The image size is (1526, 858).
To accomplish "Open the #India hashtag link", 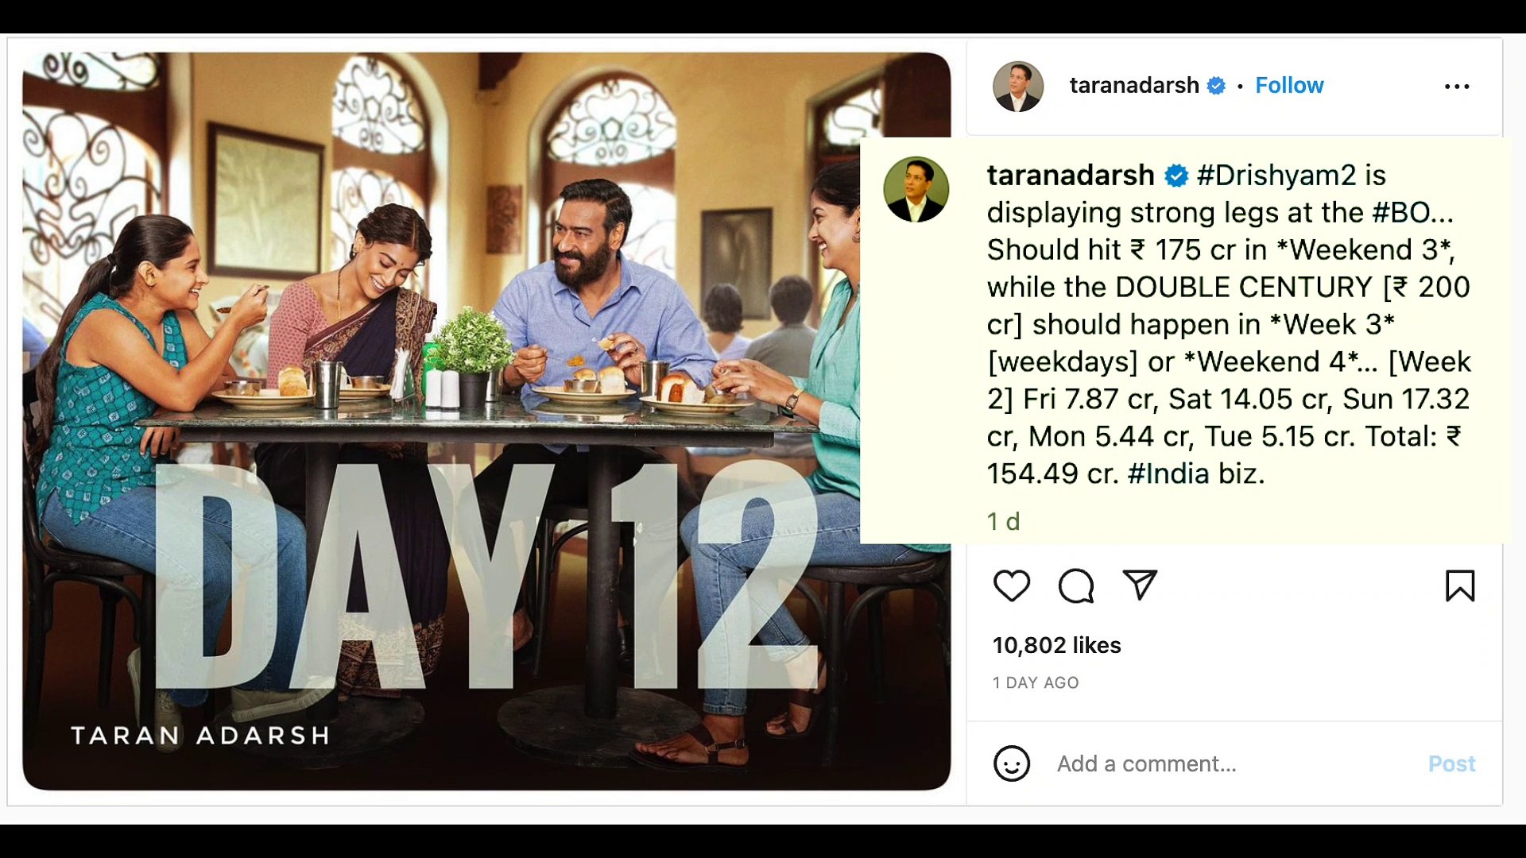I will [x=1168, y=473].
